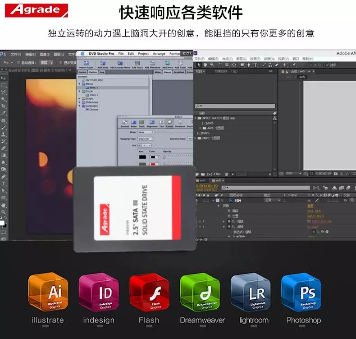Click the InDesign ID cube icon
Image resolution: width=356 pixels, height=339 pixels.
coord(98,292)
